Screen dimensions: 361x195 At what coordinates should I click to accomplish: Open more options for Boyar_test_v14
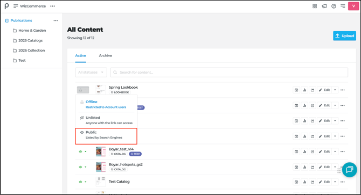[343, 151]
